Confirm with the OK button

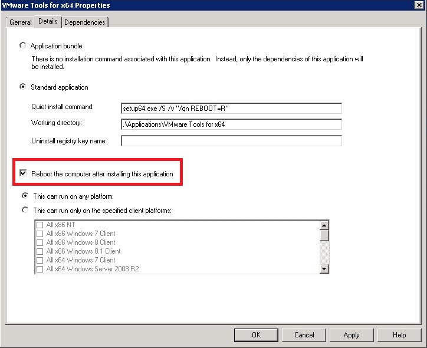click(x=256, y=335)
